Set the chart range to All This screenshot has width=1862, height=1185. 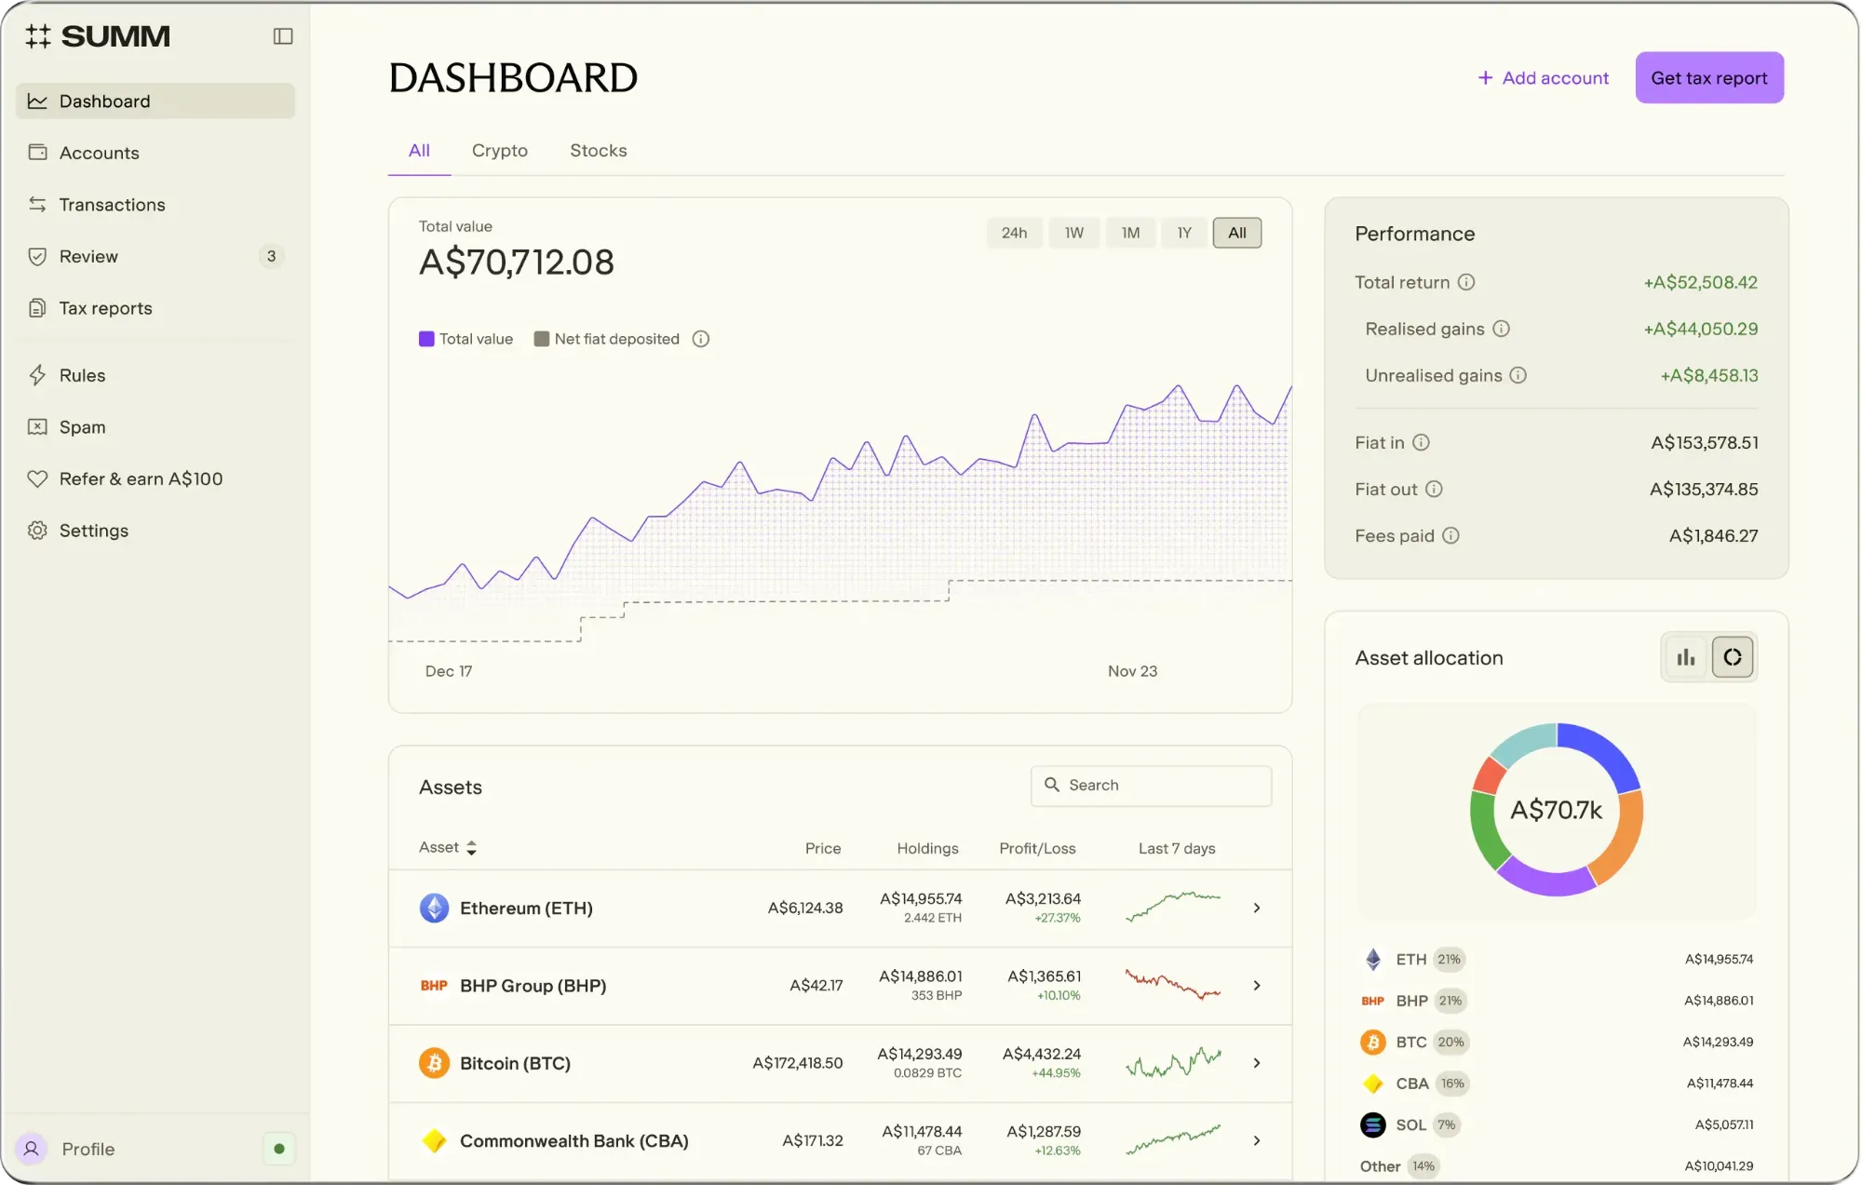pyautogui.click(x=1236, y=233)
